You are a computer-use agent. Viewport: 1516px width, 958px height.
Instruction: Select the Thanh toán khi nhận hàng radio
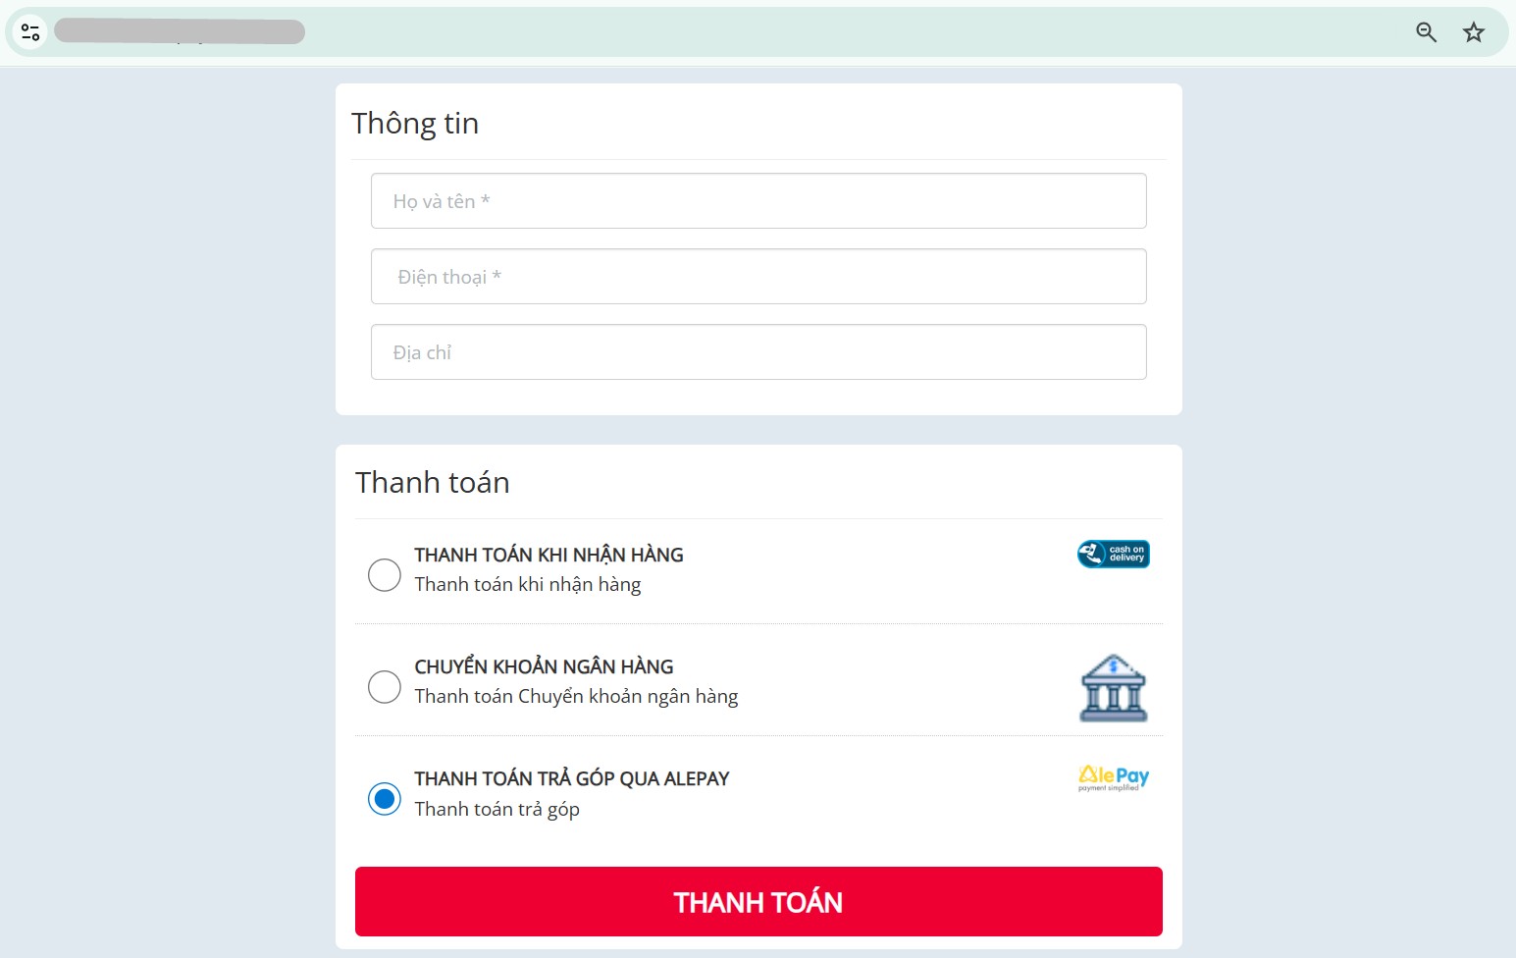[384, 574]
